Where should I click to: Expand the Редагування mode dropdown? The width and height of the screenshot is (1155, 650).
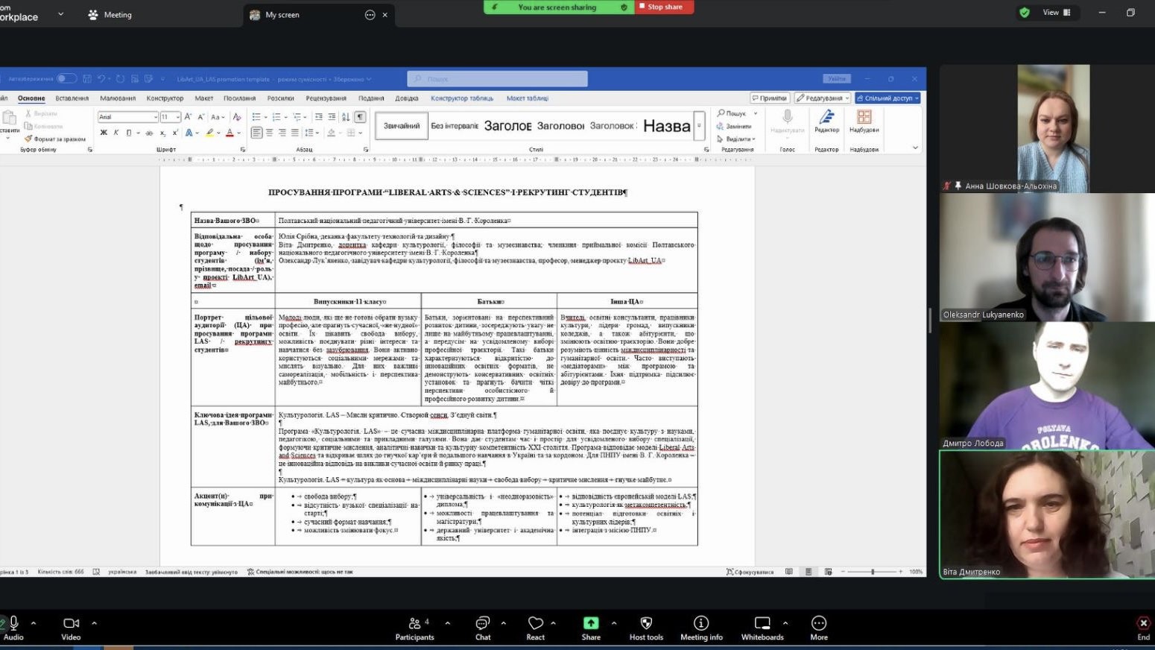[822, 98]
